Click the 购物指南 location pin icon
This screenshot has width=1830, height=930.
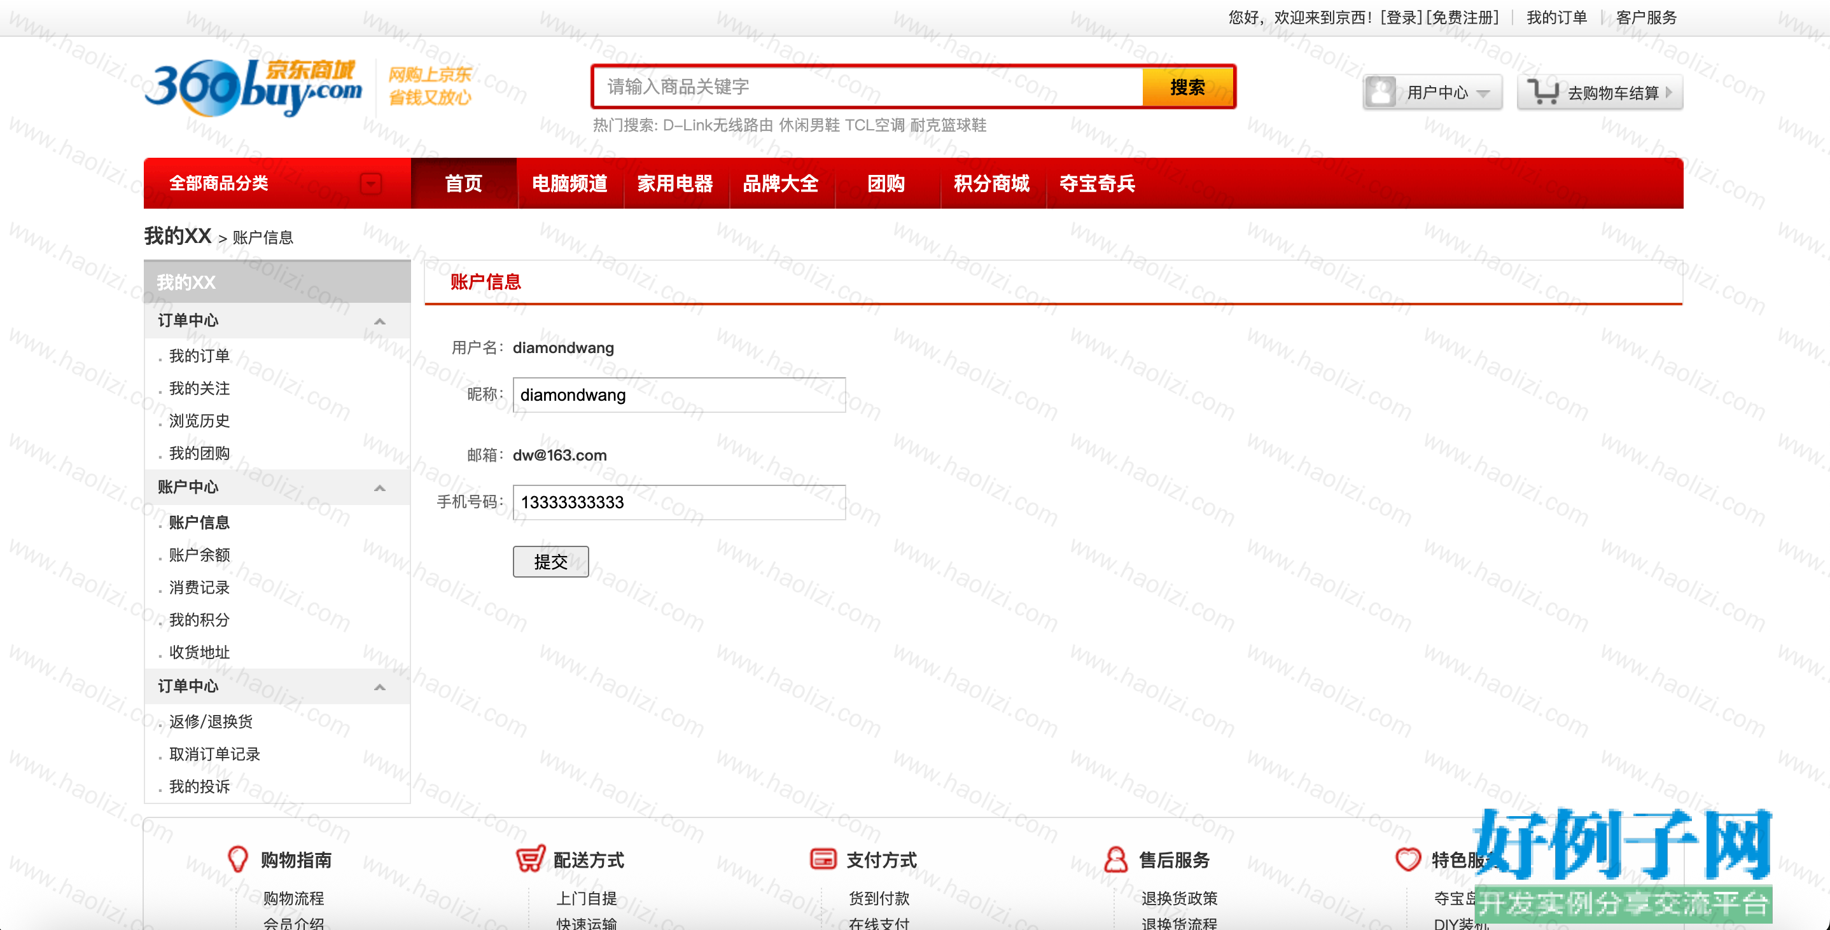click(x=238, y=859)
